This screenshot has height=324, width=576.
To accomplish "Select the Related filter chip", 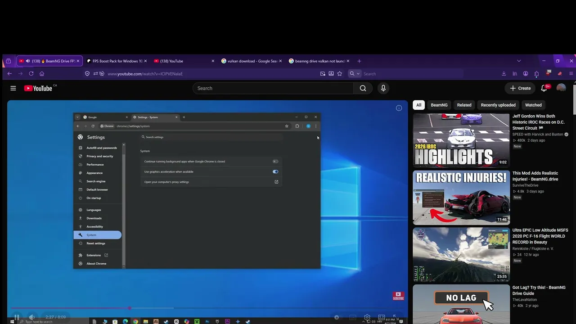I will 464,105.
